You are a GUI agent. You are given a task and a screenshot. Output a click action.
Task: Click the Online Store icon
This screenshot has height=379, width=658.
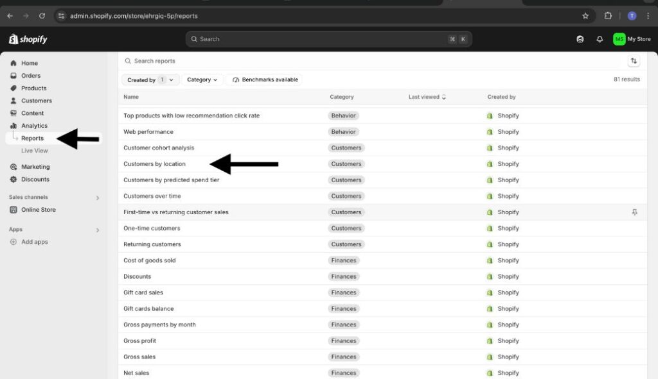coord(13,210)
